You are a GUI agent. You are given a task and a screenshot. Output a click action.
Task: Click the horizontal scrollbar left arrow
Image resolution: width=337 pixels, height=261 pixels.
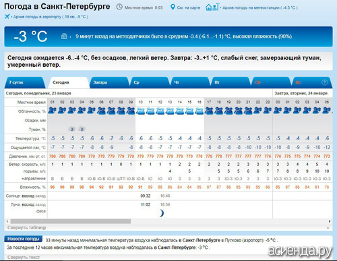pos(7,221)
